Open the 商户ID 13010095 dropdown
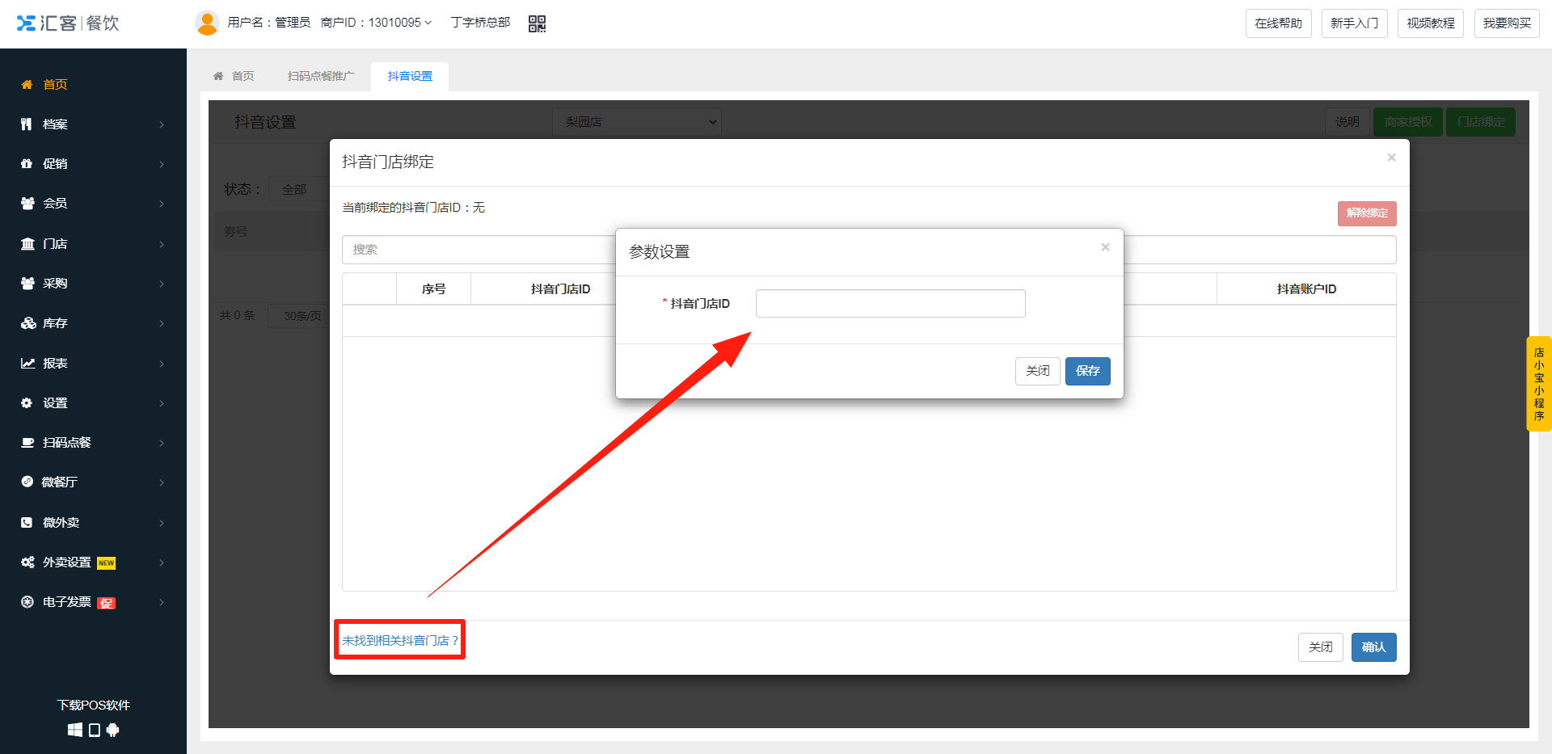 pyautogui.click(x=377, y=23)
